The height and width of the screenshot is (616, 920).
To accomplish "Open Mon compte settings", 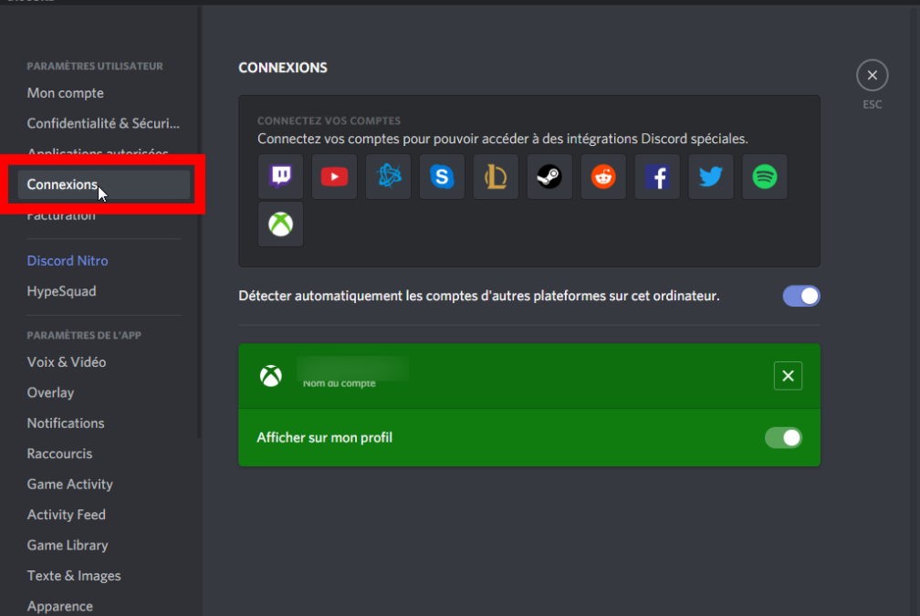I will click(x=66, y=93).
